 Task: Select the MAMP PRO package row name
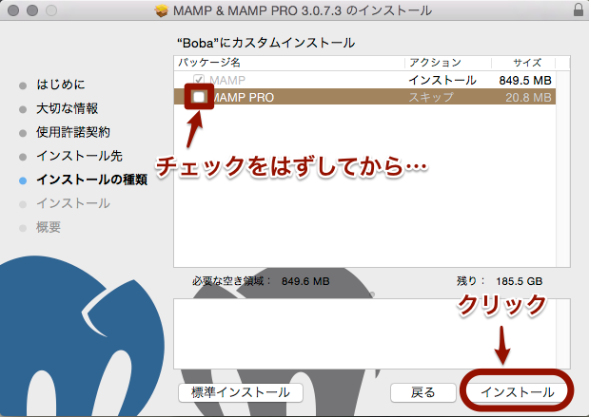(244, 98)
